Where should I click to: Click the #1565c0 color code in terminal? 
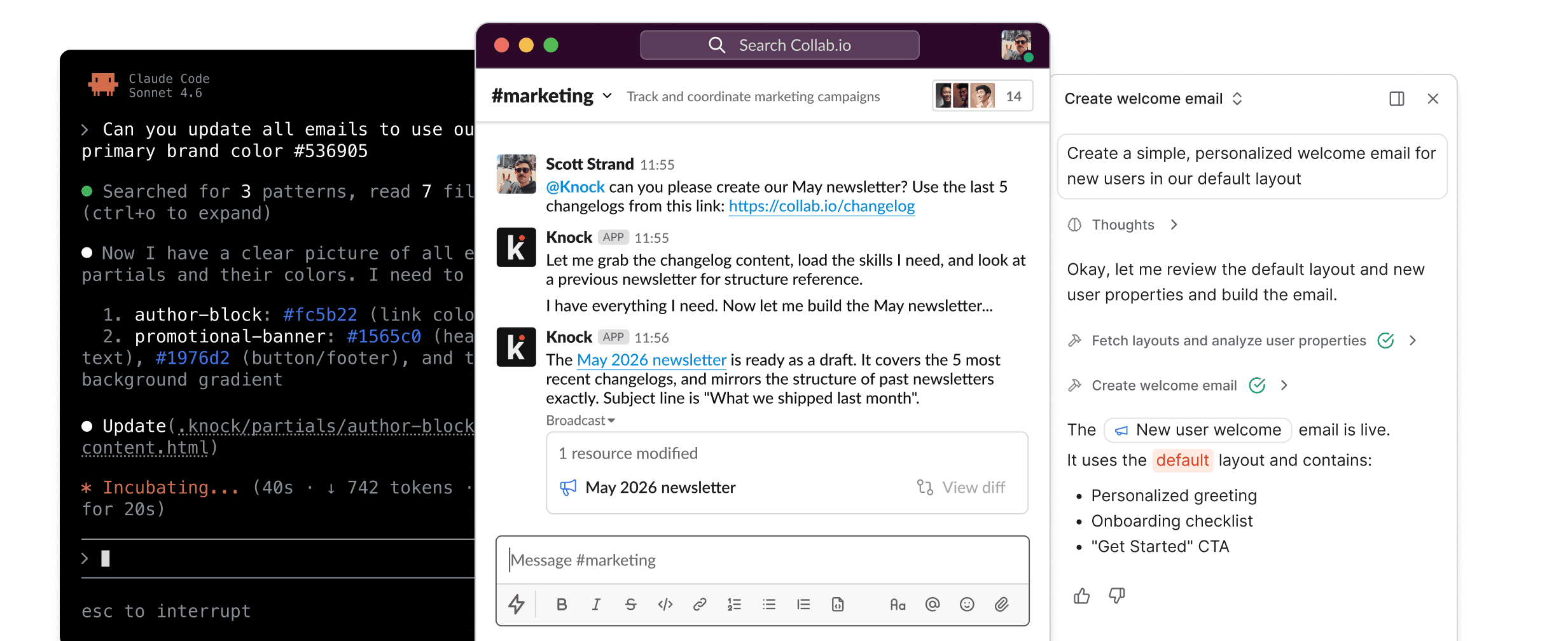384,336
